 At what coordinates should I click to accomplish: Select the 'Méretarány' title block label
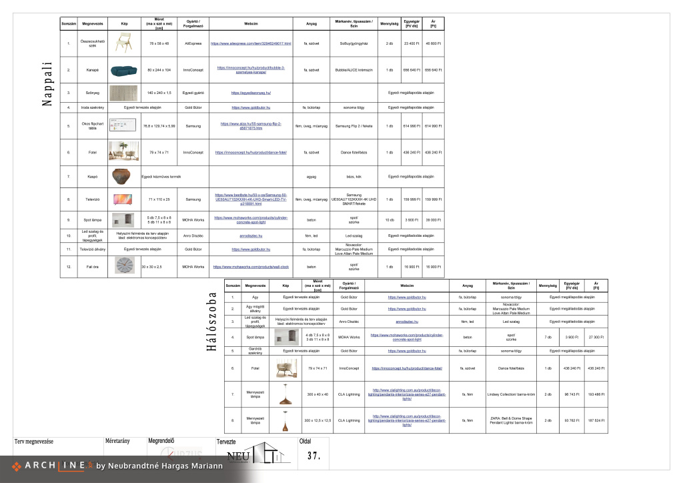[117, 441]
